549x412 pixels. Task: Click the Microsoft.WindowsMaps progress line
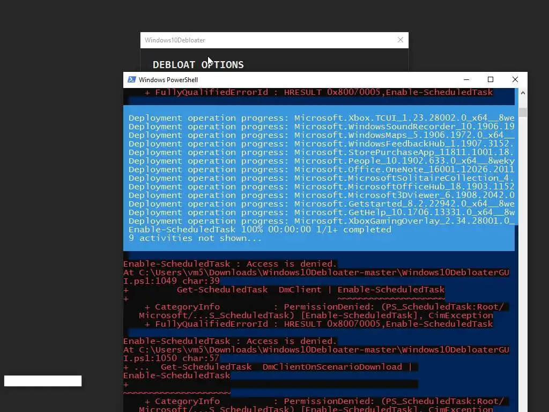322,135
